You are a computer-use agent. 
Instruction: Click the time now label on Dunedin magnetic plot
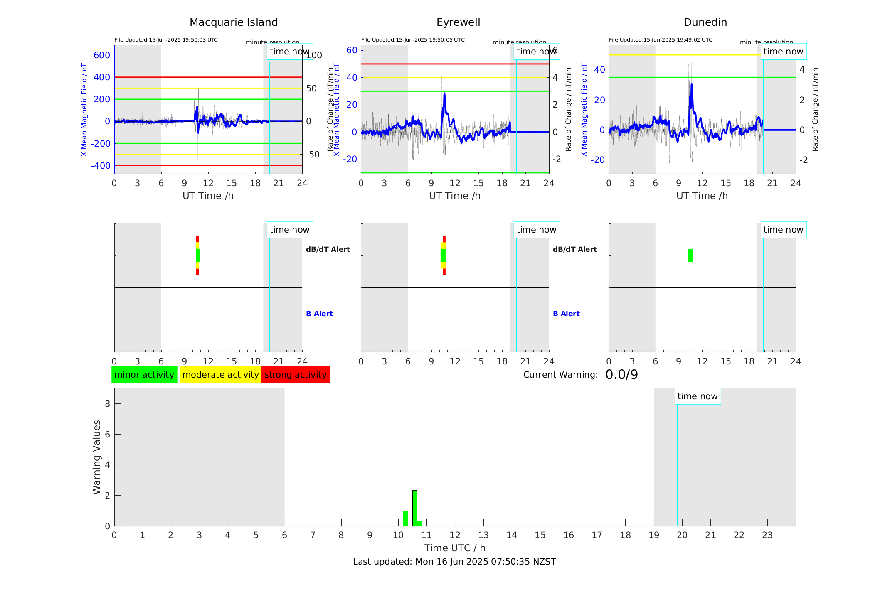tap(783, 52)
